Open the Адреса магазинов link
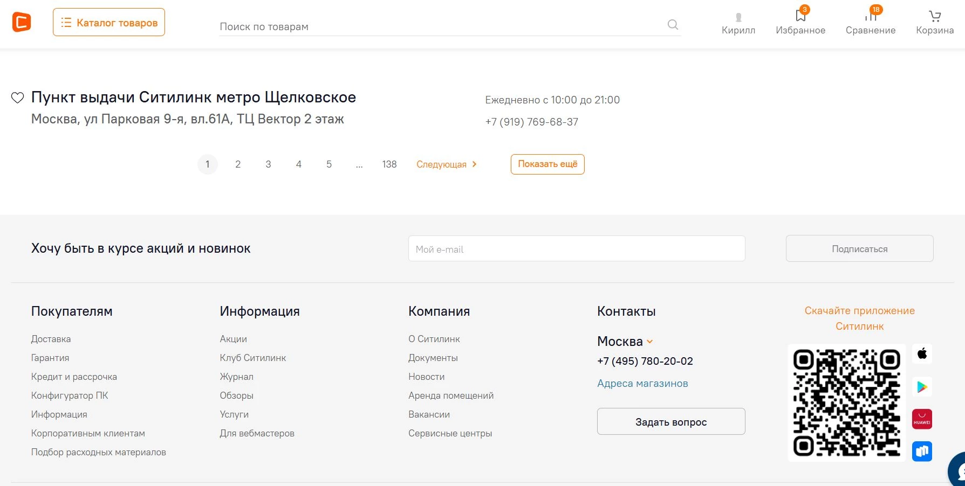The image size is (965, 486). point(642,383)
